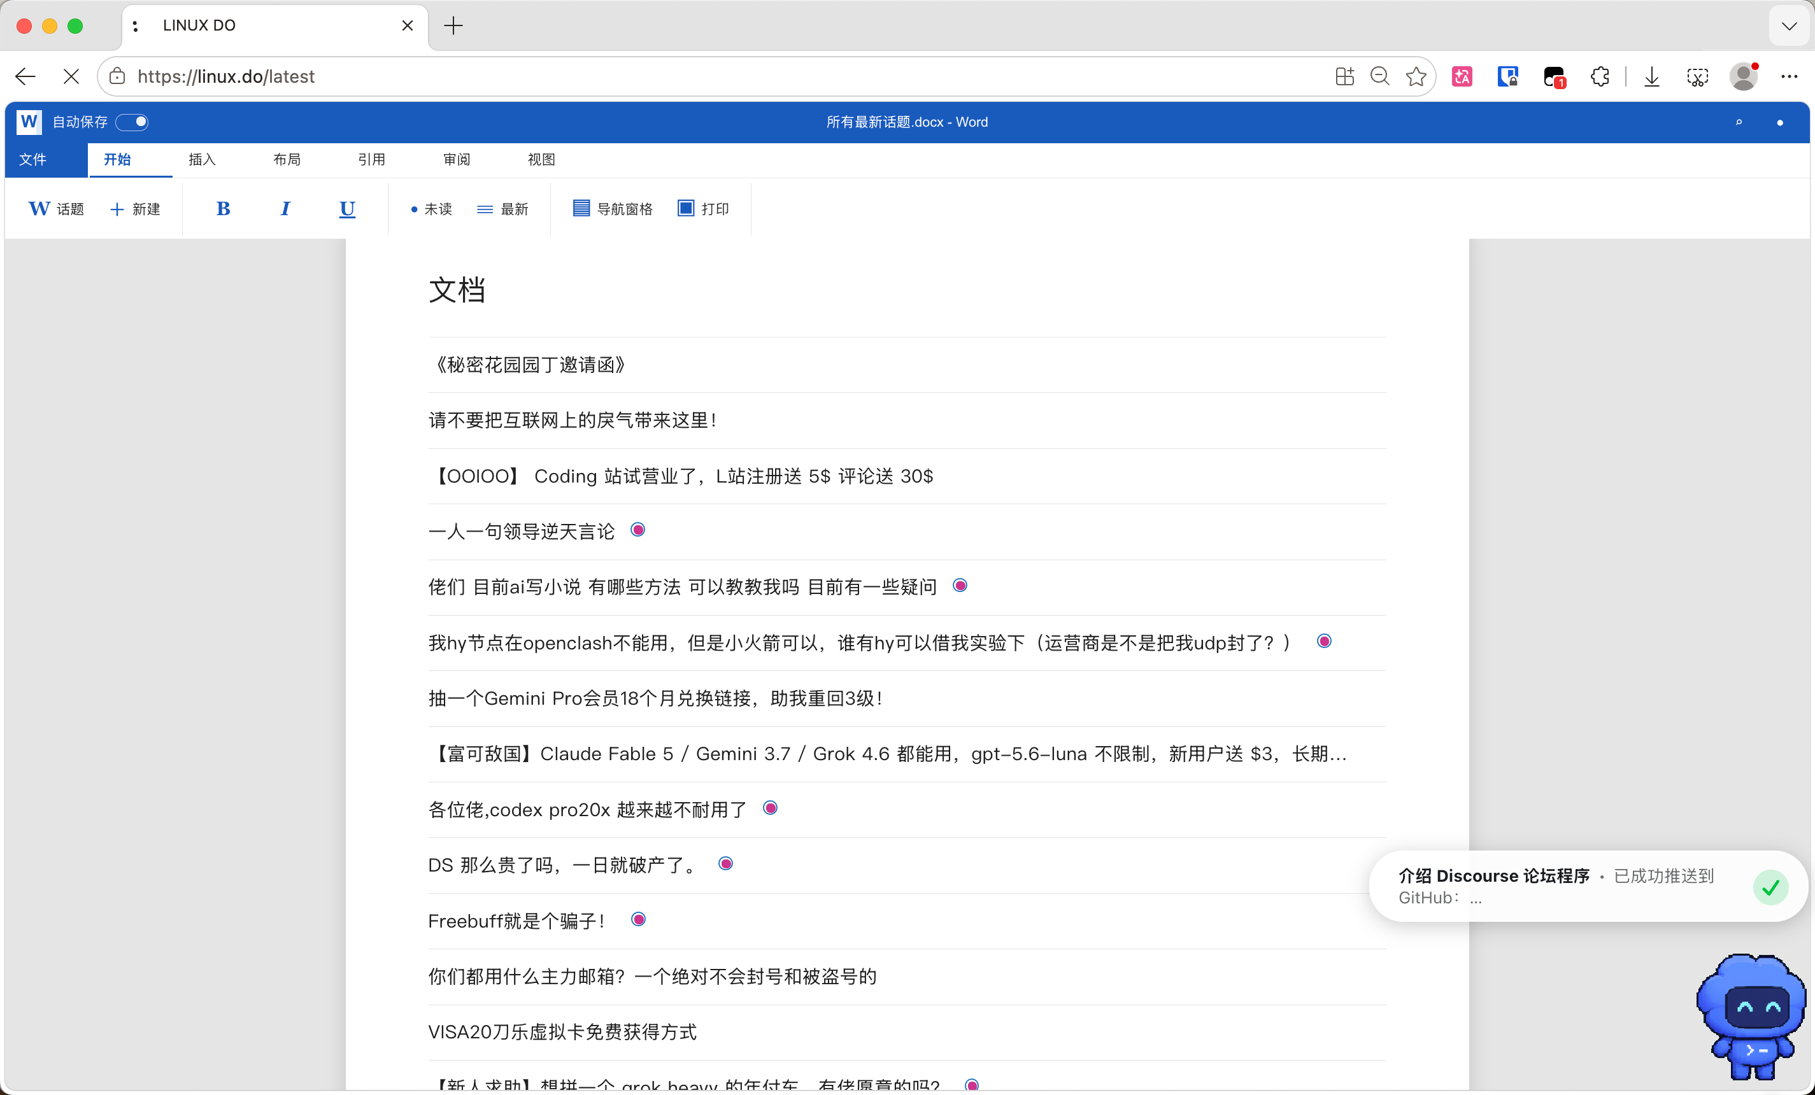Go back with browser back arrow
Screen dimensions: 1815x1095
pyautogui.click(x=25, y=76)
